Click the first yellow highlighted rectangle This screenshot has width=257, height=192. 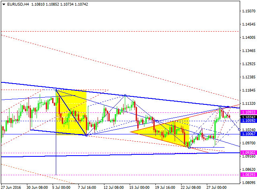click(71, 112)
